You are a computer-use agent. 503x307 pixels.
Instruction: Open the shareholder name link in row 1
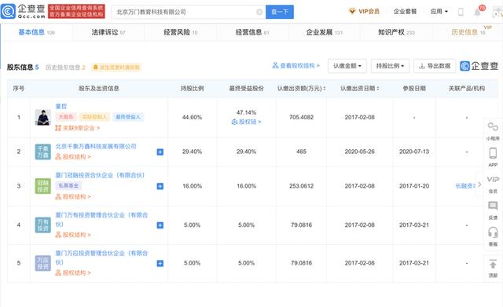tap(61, 107)
